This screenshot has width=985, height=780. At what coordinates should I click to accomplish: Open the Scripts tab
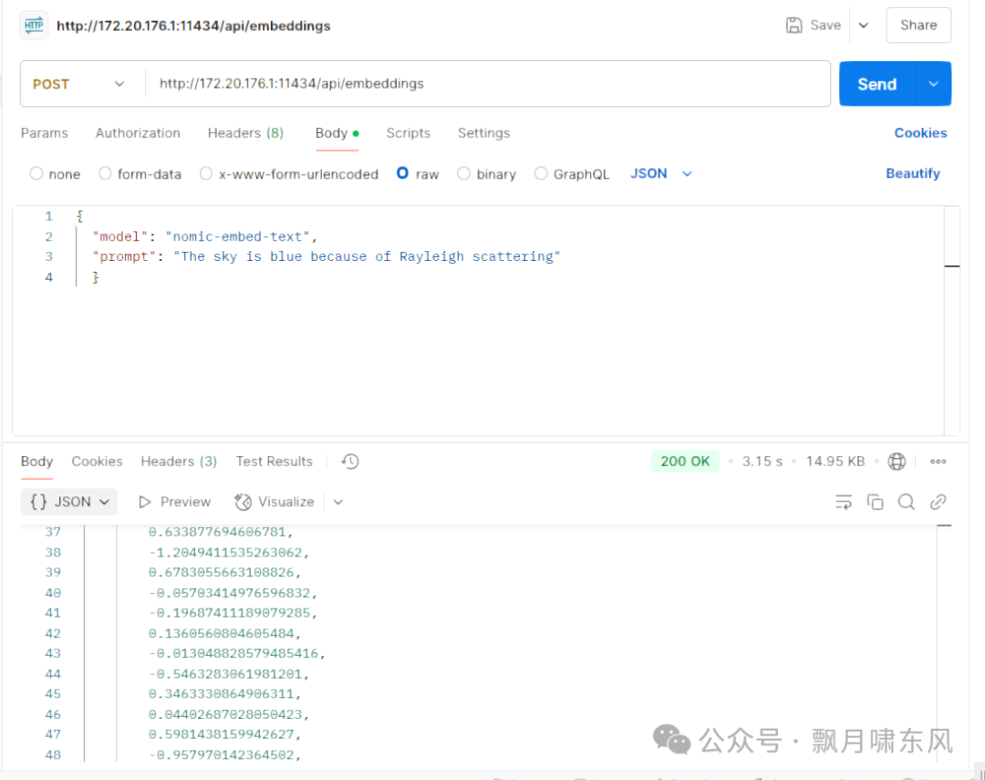click(x=409, y=133)
